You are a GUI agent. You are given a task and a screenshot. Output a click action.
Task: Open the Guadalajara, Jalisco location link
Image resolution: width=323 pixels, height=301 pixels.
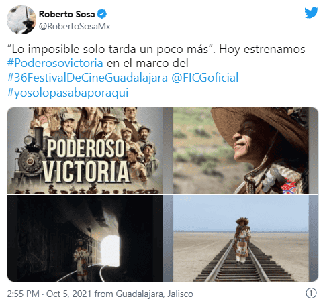pos(154,294)
